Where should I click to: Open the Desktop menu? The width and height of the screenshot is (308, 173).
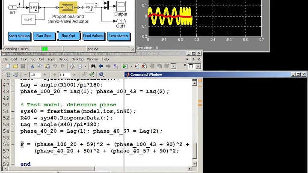[x=77, y=59]
